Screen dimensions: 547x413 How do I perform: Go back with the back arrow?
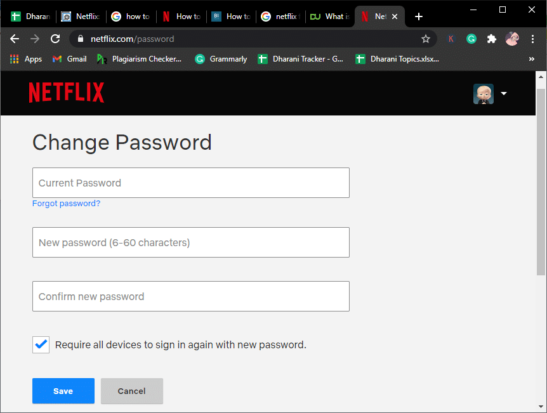15,39
